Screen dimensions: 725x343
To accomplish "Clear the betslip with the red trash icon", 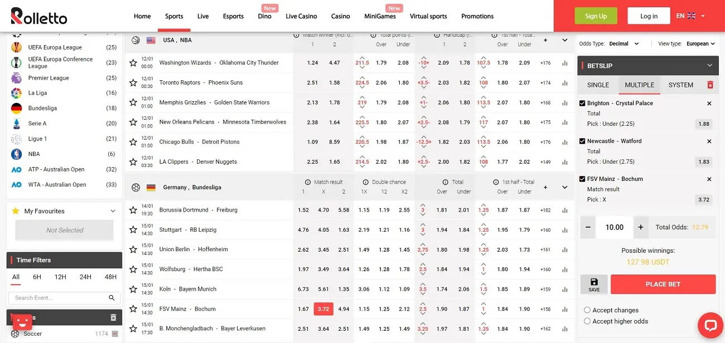I will point(710,85).
